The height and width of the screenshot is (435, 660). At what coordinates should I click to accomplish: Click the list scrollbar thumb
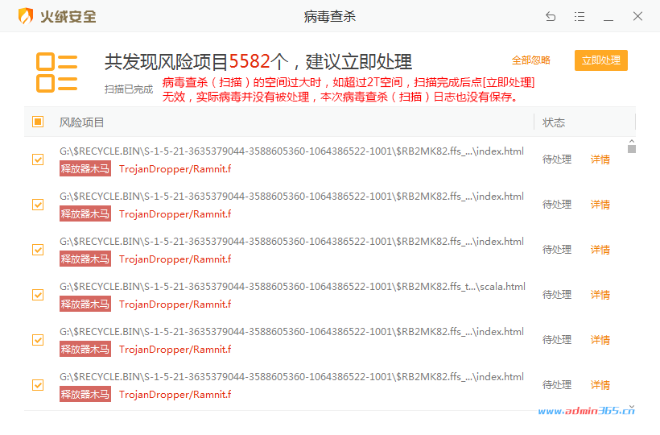coord(632,149)
